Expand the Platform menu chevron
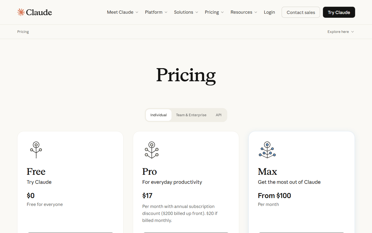Image resolution: width=372 pixels, height=233 pixels. point(166,12)
